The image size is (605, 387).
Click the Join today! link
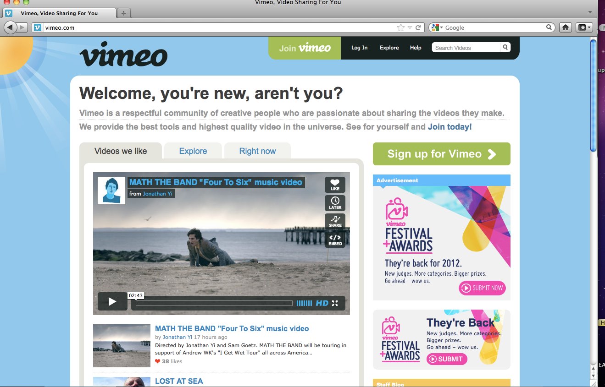click(x=450, y=127)
